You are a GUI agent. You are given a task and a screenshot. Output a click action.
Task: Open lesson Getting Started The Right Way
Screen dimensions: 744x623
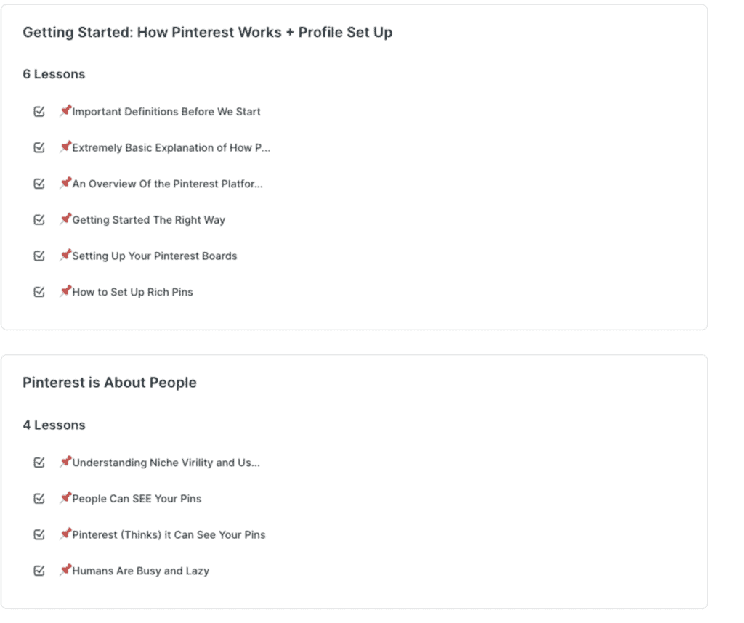[x=148, y=220]
